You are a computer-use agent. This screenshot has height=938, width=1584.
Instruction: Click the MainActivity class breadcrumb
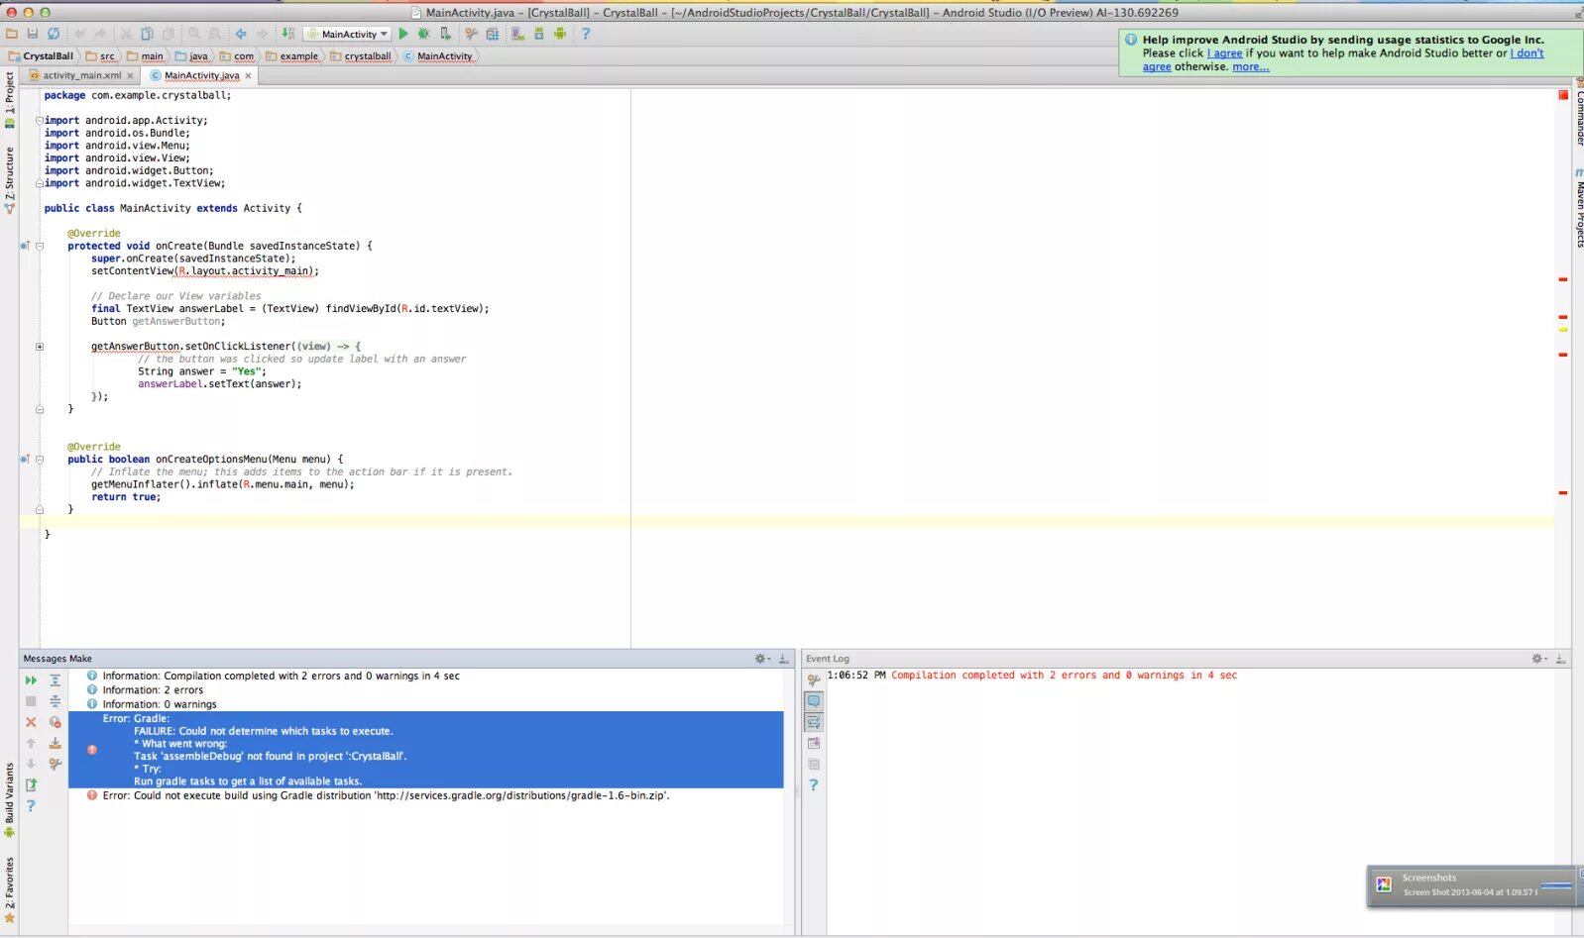click(438, 56)
